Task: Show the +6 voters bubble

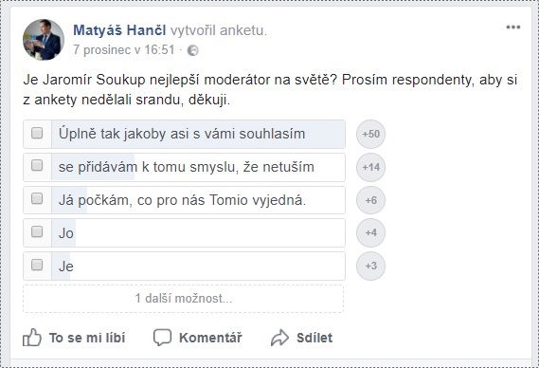Action: [x=370, y=200]
